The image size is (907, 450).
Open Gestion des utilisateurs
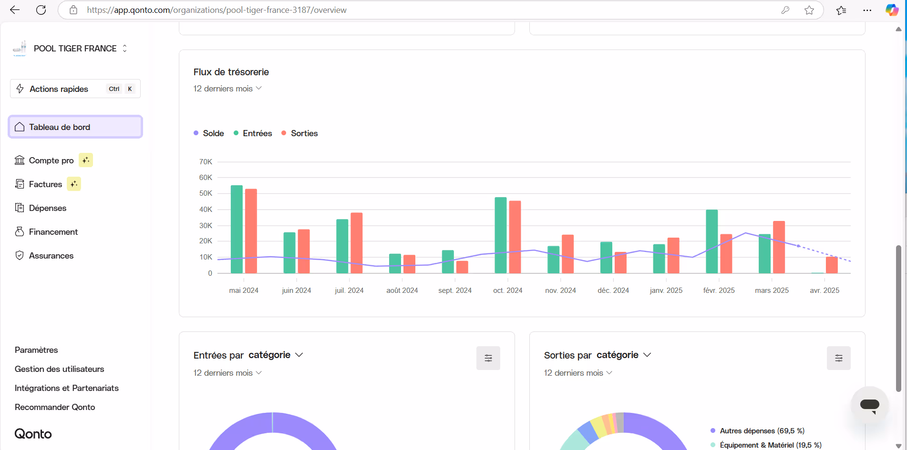click(59, 369)
